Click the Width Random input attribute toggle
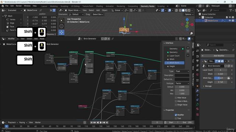The image size is (236, 132). 229,78
